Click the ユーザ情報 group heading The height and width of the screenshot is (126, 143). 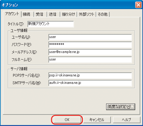(19, 31)
